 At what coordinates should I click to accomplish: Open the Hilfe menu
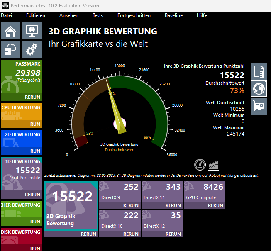point(202,15)
